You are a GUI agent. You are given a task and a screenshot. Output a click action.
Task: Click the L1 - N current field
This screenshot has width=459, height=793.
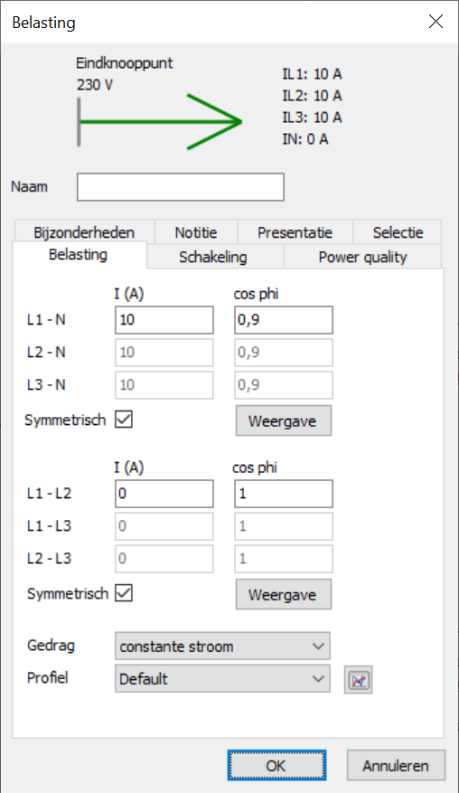pyautogui.click(x=164, y=319)
